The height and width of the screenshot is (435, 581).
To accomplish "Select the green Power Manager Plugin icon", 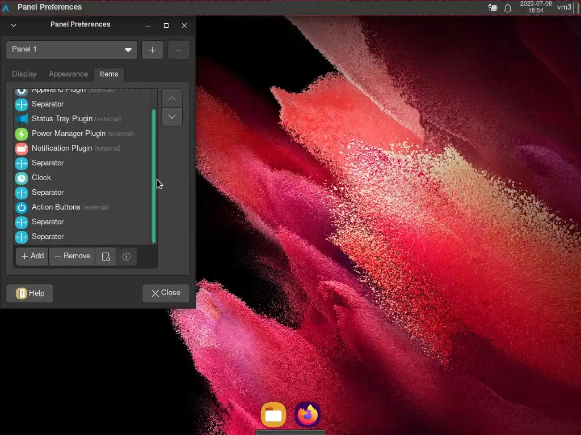I will coord(22,134).
